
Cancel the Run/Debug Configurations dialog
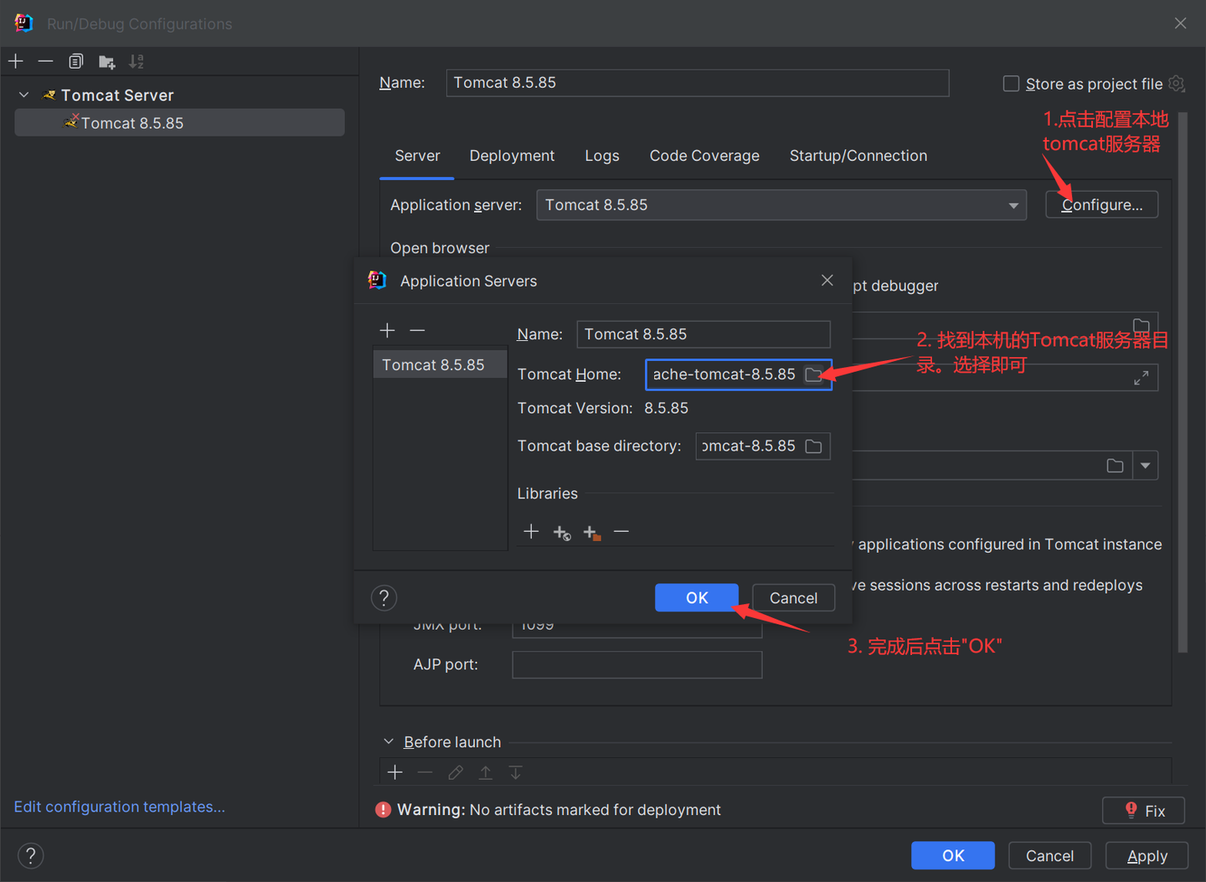pyautogui.click(x=1049, y=855)
